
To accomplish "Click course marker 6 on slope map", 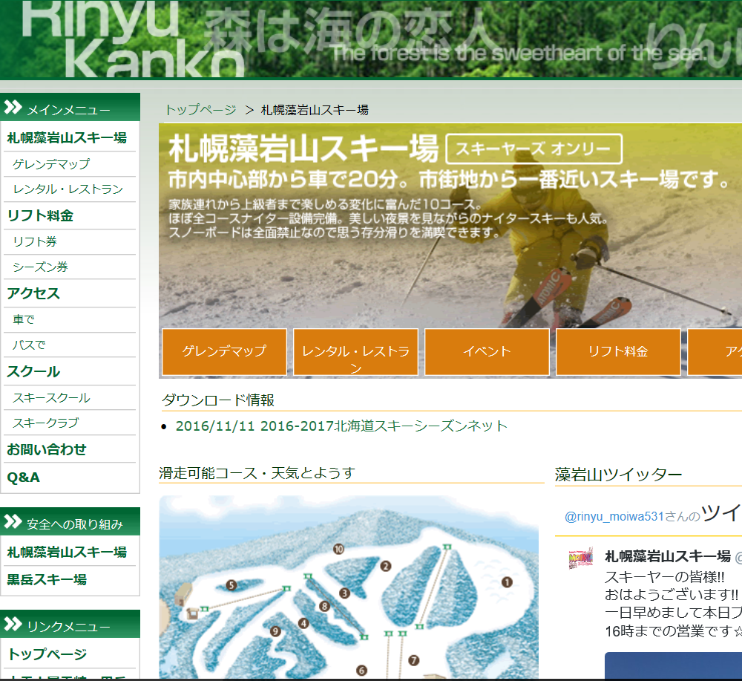I will pos(361,670).
